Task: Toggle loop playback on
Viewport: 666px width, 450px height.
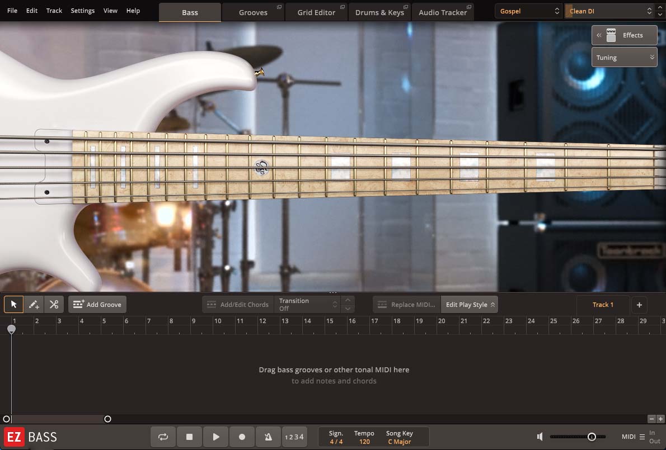Action: tap(163, 437)
